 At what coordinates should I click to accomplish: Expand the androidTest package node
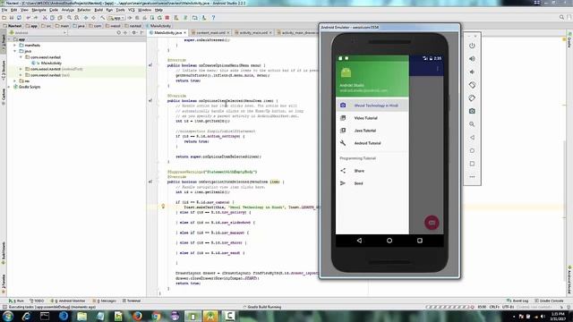pyautogui.click(x=21, y=69)
